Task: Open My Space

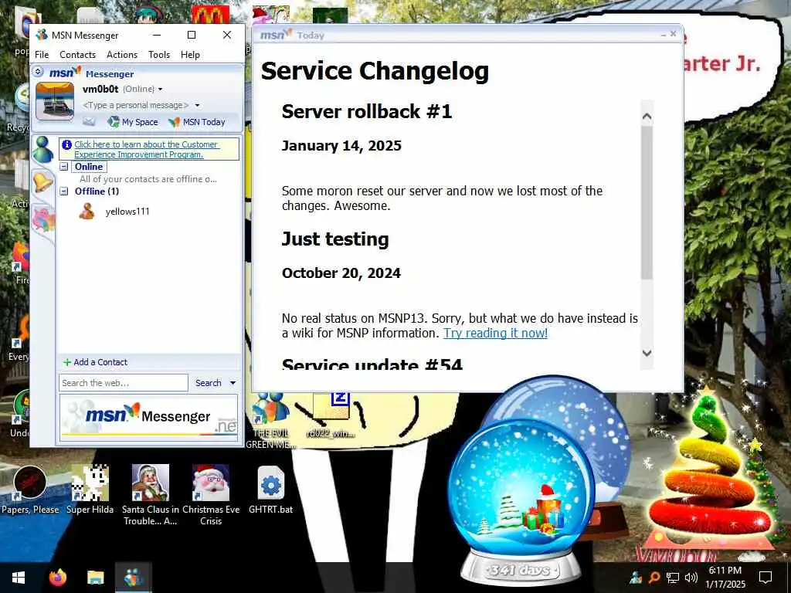Action: [x=133, y=121]
